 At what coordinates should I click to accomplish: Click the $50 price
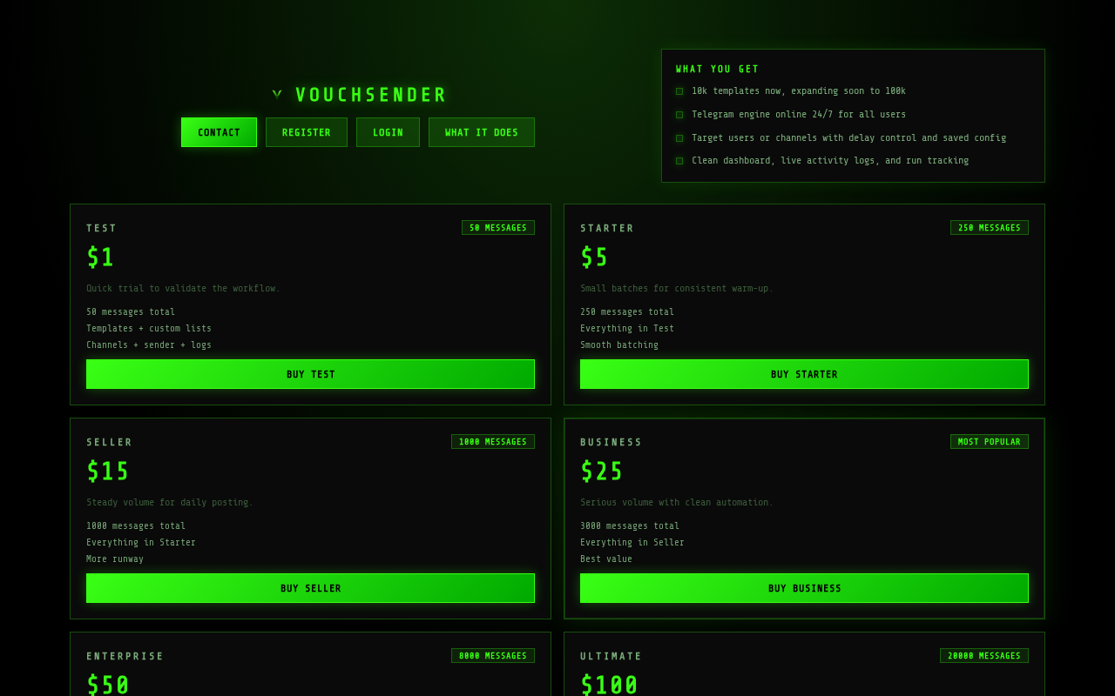pos(108,685)
